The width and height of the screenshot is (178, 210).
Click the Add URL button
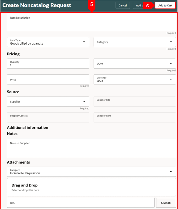166,203
